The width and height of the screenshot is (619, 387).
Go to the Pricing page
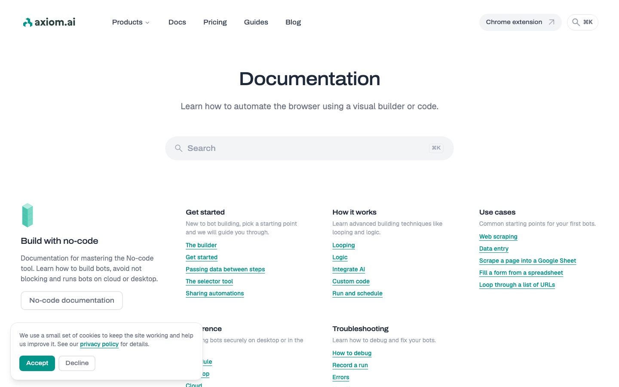tap(215, 22)
